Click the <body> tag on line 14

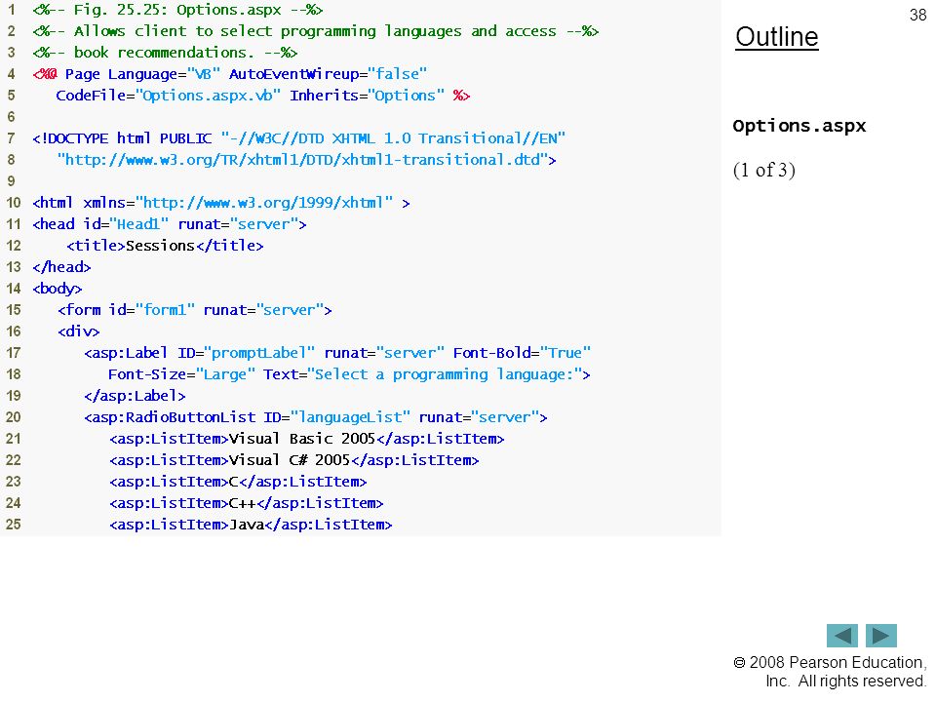58,289
